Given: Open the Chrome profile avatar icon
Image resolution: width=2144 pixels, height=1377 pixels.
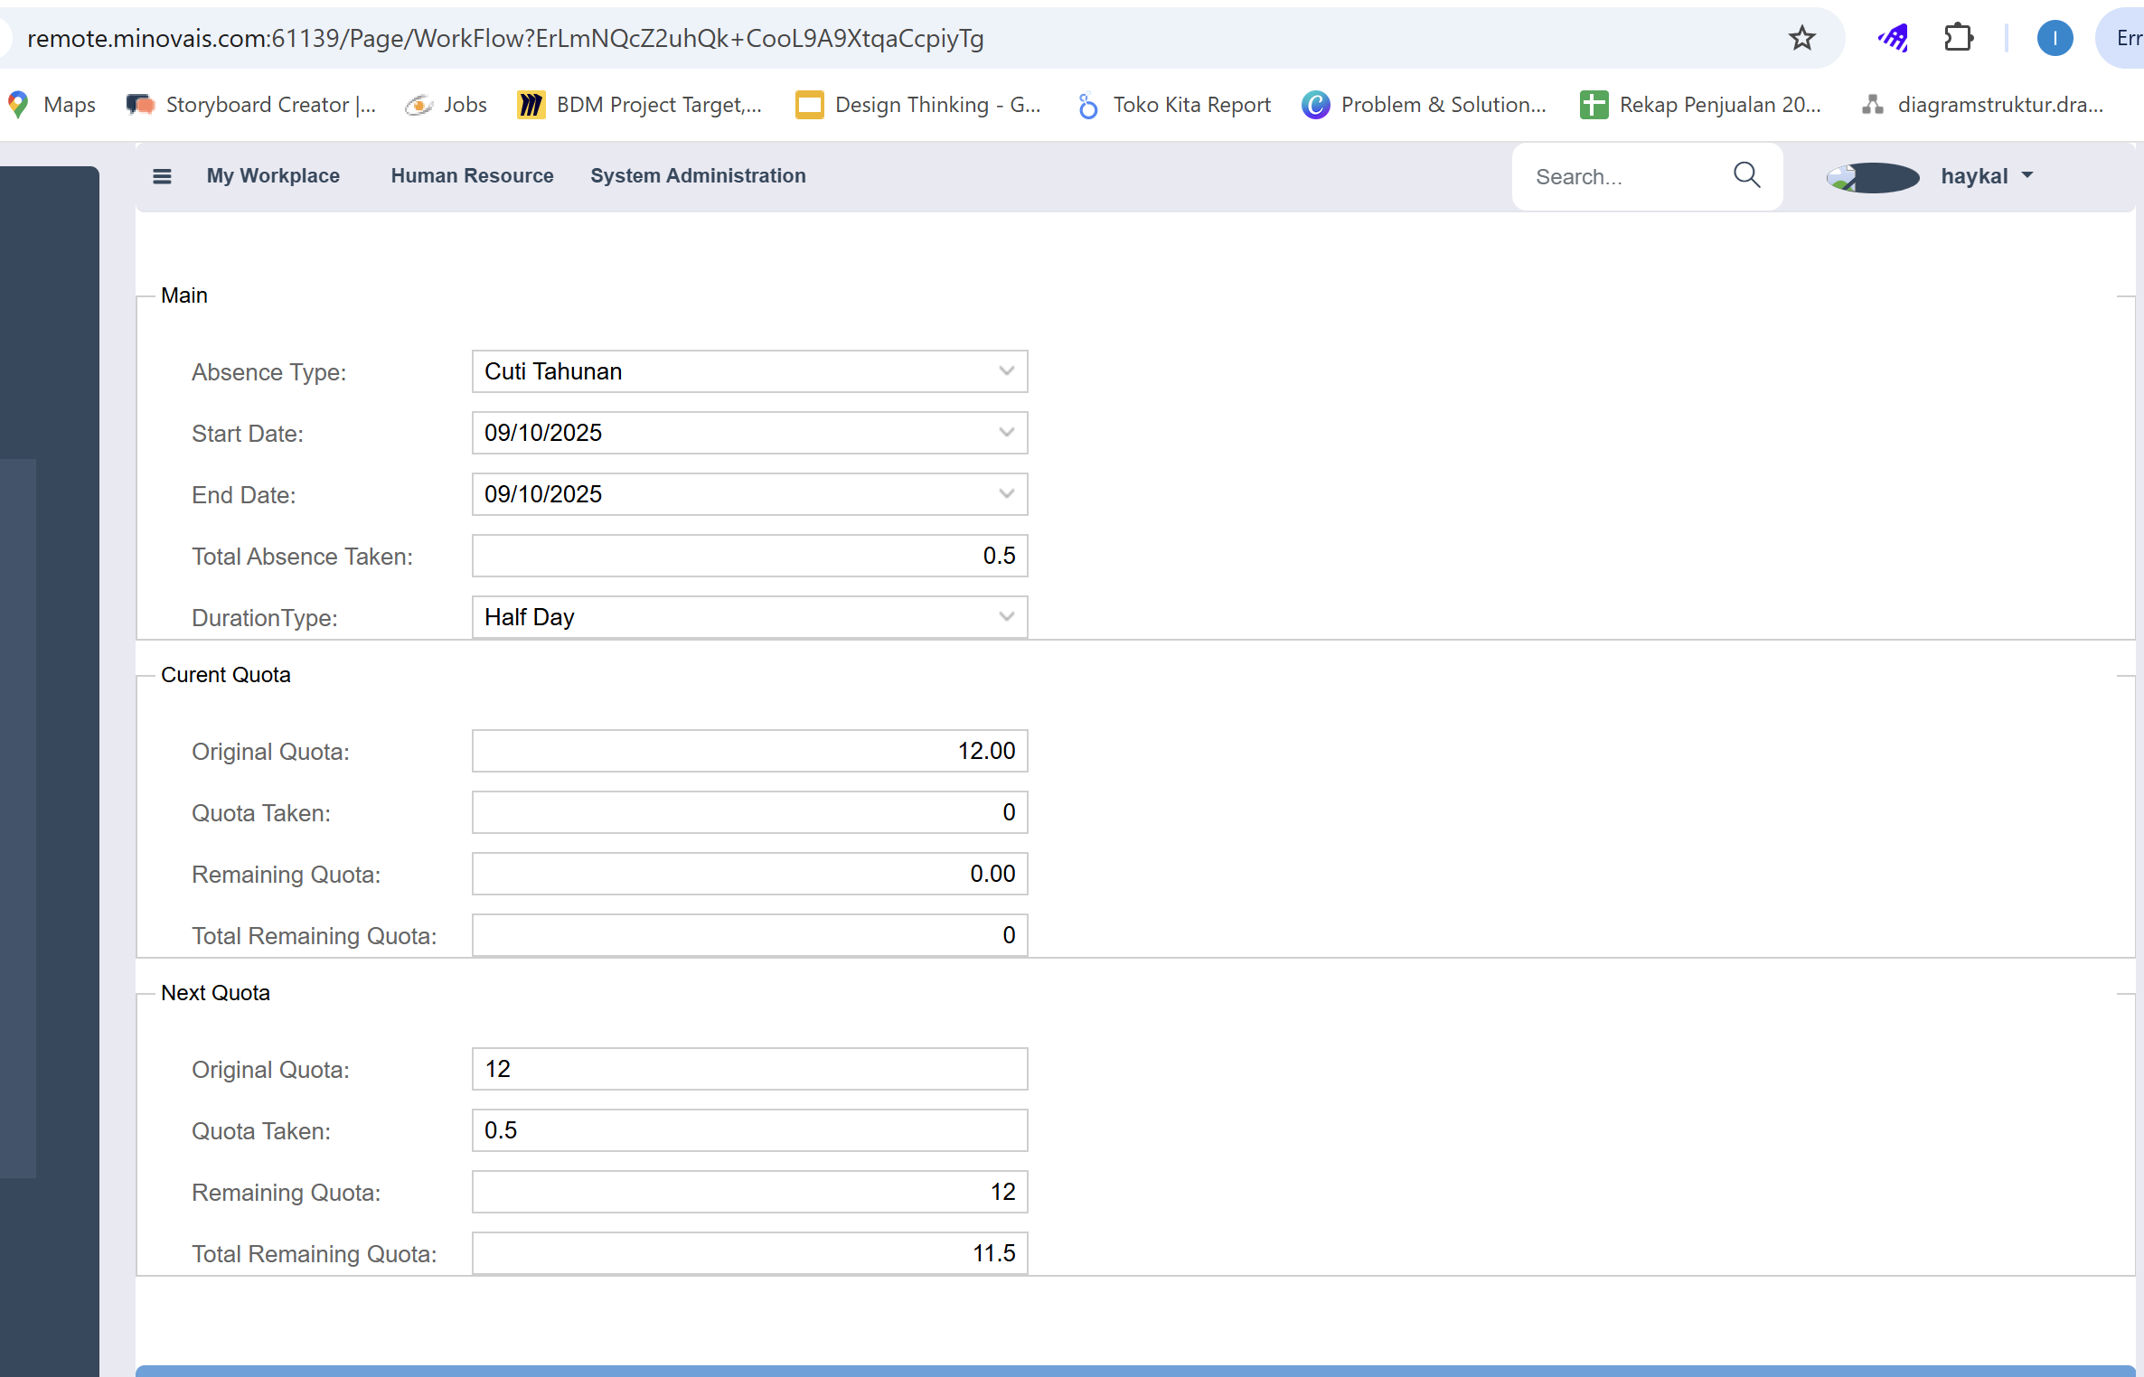Looking at the screenshot, I should [x=2054, y=38].
